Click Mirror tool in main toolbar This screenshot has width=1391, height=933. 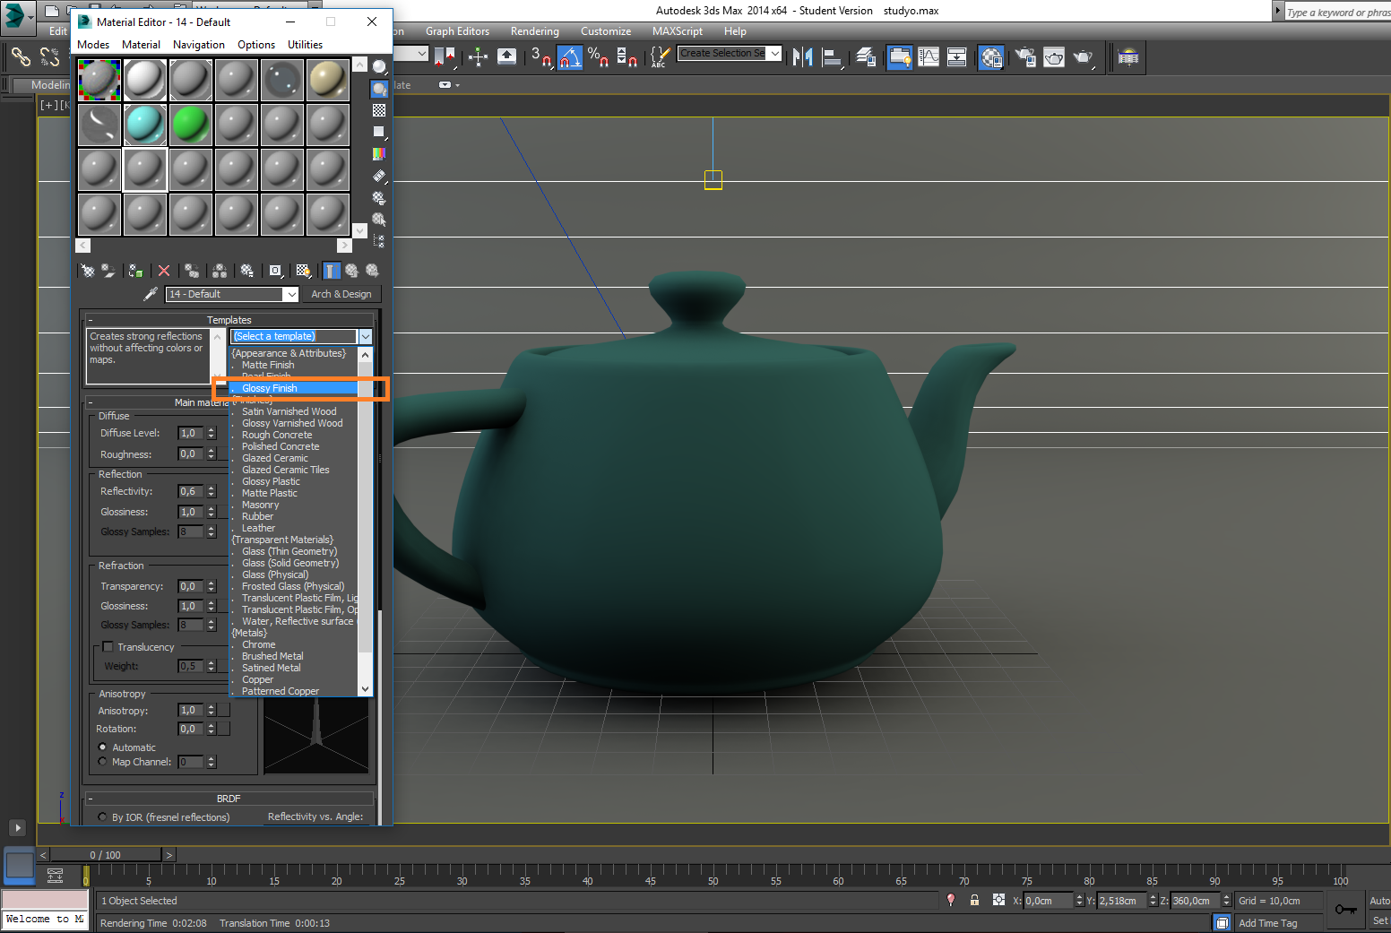point(803,57)
